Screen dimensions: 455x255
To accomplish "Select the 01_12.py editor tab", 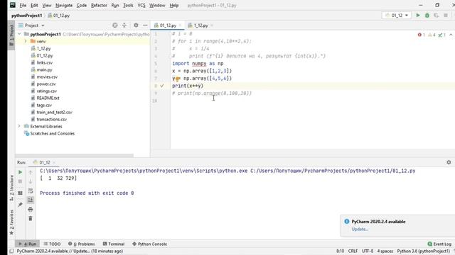I will click(168, 25).
